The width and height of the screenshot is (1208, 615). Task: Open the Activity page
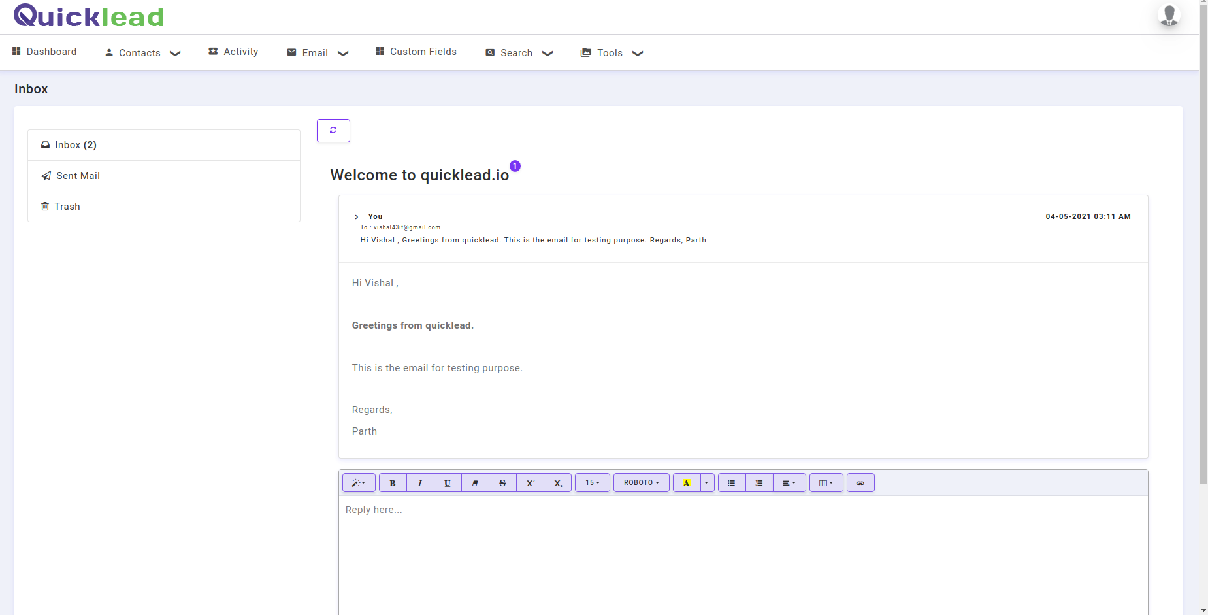click(233, 52)
